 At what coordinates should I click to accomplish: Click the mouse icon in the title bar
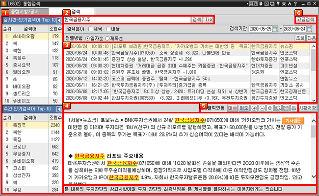point(261,3)
